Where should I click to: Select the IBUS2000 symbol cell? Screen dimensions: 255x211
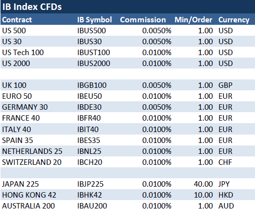pyautogui.click(x=93, y=64)
